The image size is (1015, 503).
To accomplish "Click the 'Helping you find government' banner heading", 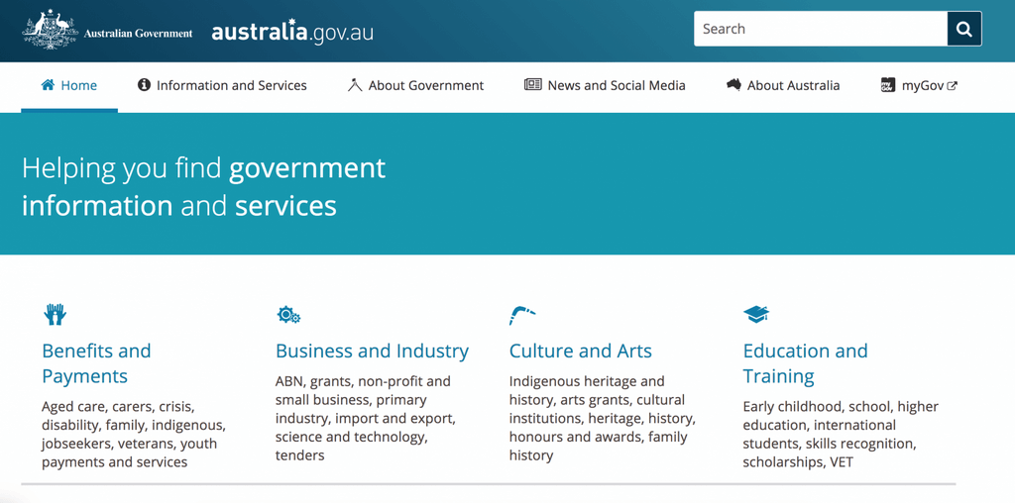I will (x=204, y=187).
